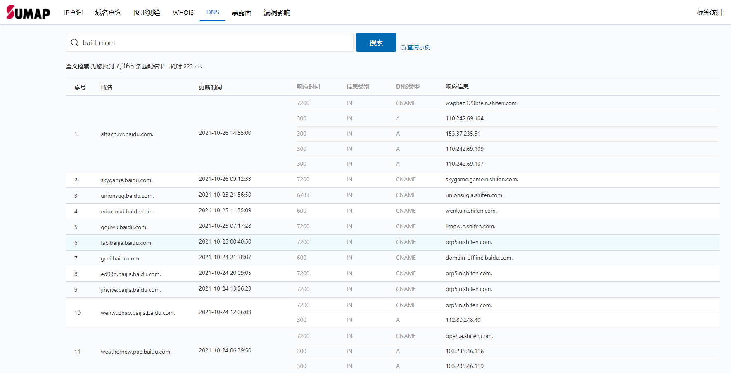Click update time 2021-10-25 00:40:50
This screenshot has width=731, height=375.
point(225,242)
